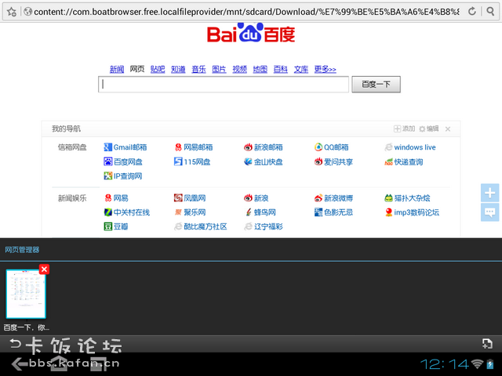The width and height of the screenshot is (502, 376).
Task: Open the 贴吧 tab link
Action: (158, 69)
